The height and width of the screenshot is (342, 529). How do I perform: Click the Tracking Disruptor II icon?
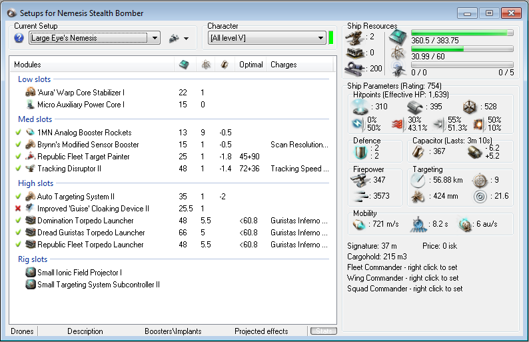coord(31,168)
